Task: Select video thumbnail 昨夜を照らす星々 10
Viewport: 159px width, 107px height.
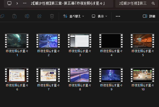Action: click(x=142, y=75)
